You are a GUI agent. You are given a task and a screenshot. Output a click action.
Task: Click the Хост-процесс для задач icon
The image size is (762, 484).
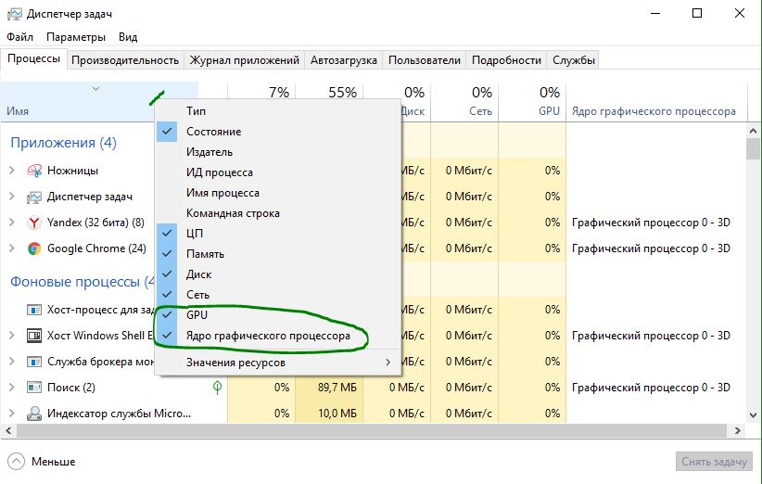[34, 310]
